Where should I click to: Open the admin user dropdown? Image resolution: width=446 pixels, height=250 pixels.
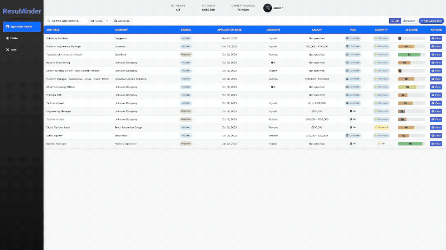tap(278, 8)
